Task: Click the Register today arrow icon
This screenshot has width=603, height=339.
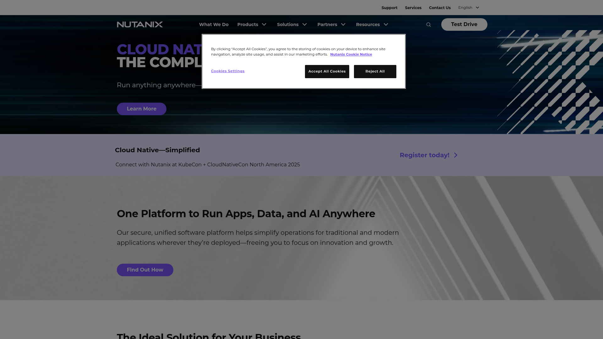Action: pyautogui.click(x=456, y=155)
